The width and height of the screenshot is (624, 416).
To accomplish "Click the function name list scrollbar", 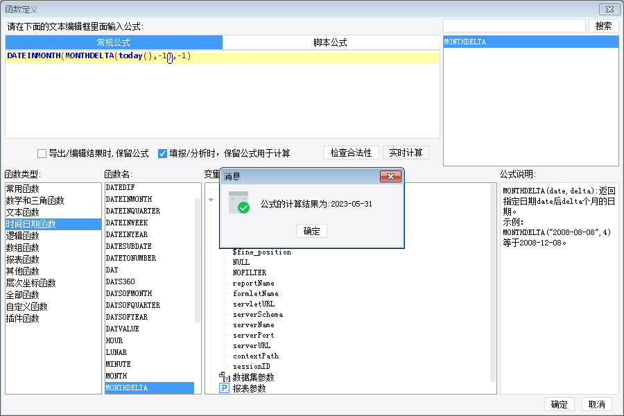I will point(198,261).
